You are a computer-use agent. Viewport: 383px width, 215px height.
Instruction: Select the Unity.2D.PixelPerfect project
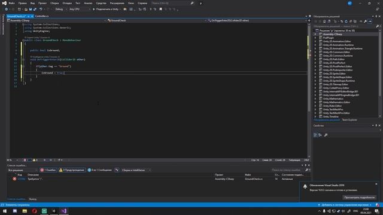[x=334, y=63]
